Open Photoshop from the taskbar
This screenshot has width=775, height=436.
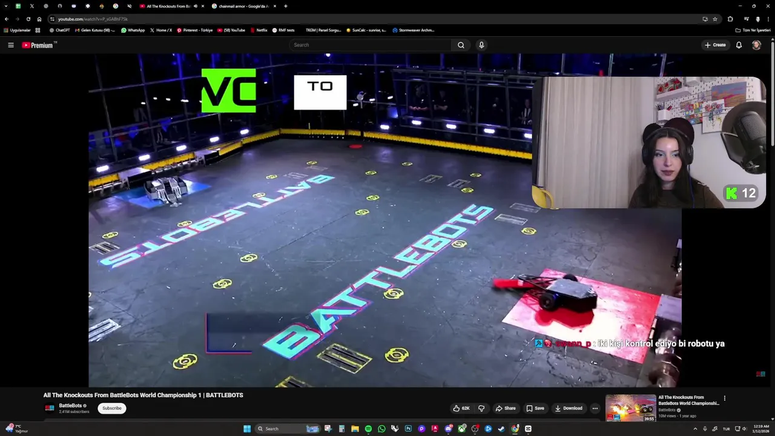coord(408,429)
